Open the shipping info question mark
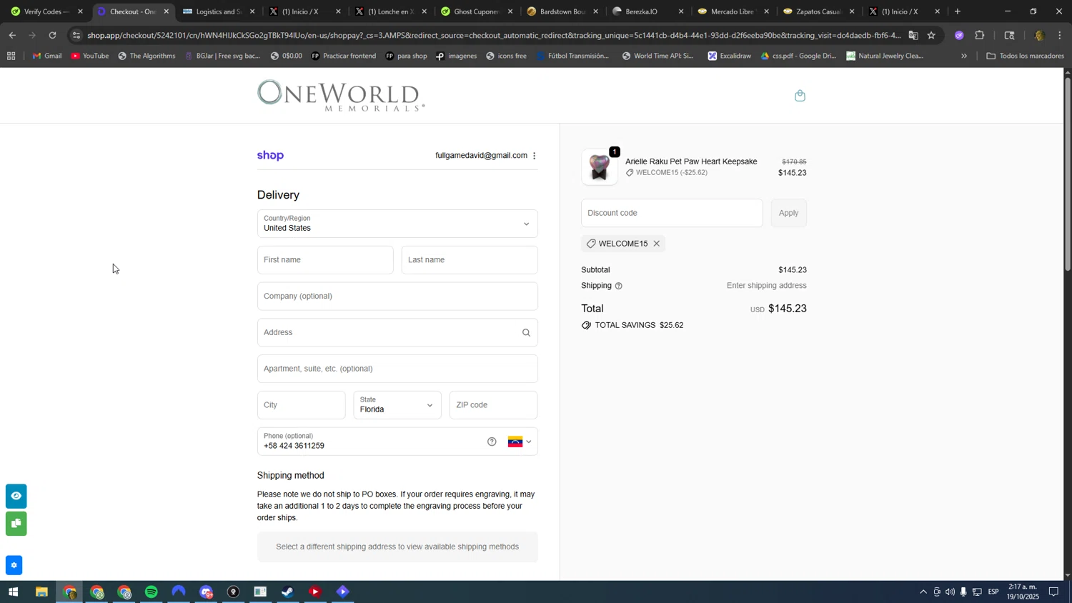This screenshot has width=1072, height=603. pos(619,286)
